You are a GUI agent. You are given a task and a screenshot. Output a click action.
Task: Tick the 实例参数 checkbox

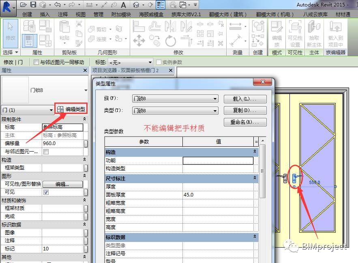click(x=159, y=62)
